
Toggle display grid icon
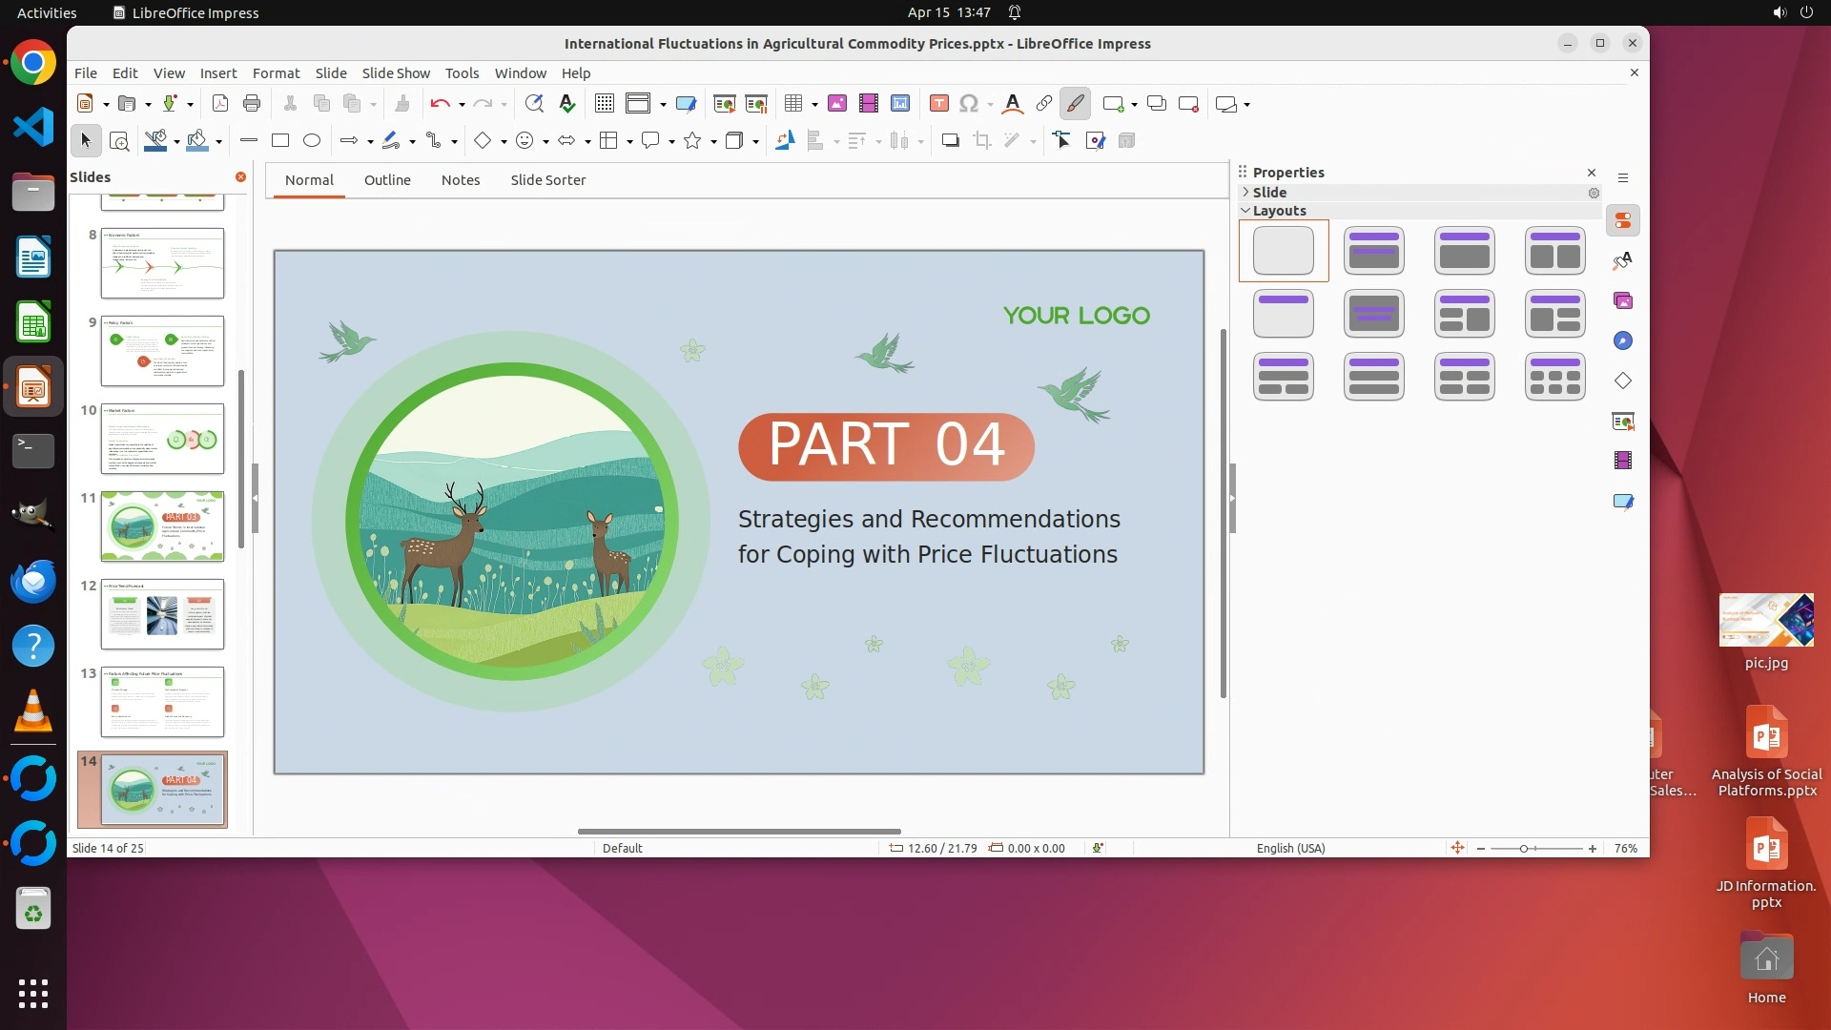pos(604,104)
